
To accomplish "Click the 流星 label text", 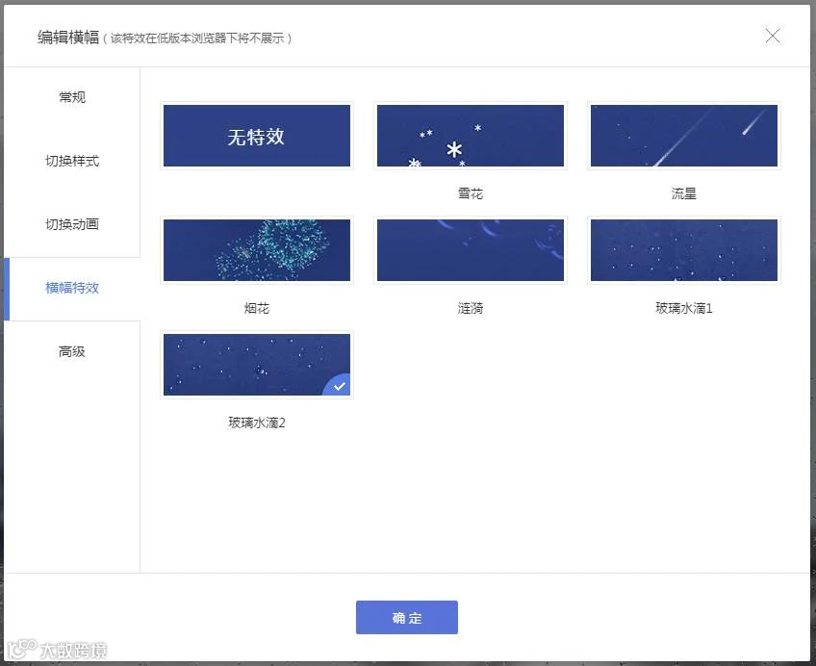I will tap(684, 194).
